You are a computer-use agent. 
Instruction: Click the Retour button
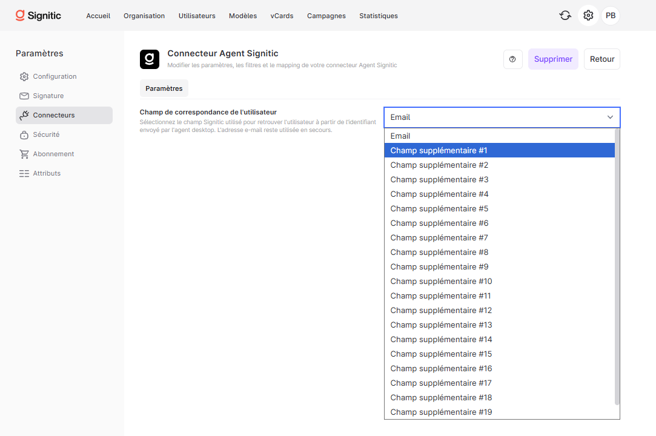click(602, 59)
